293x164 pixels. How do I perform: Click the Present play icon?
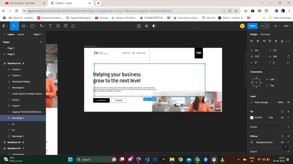276,26
